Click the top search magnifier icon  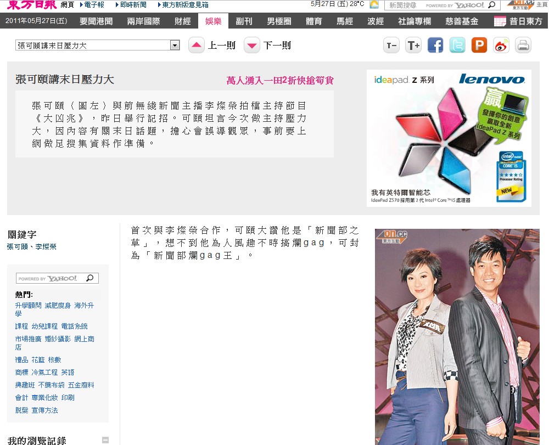(x=492, y=5)
